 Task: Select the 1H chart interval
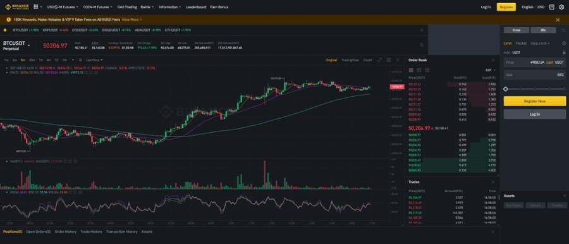pos(41,60)
